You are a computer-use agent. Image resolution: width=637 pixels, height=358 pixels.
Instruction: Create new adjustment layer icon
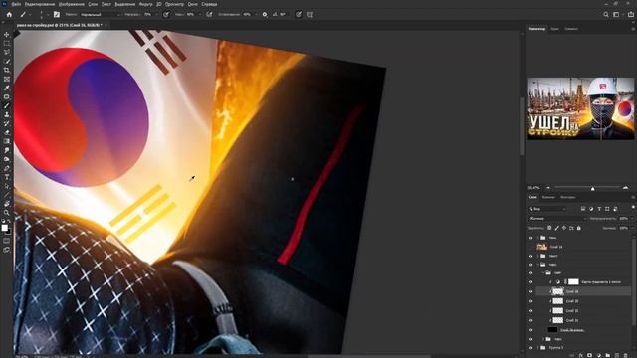click(599, 356)
